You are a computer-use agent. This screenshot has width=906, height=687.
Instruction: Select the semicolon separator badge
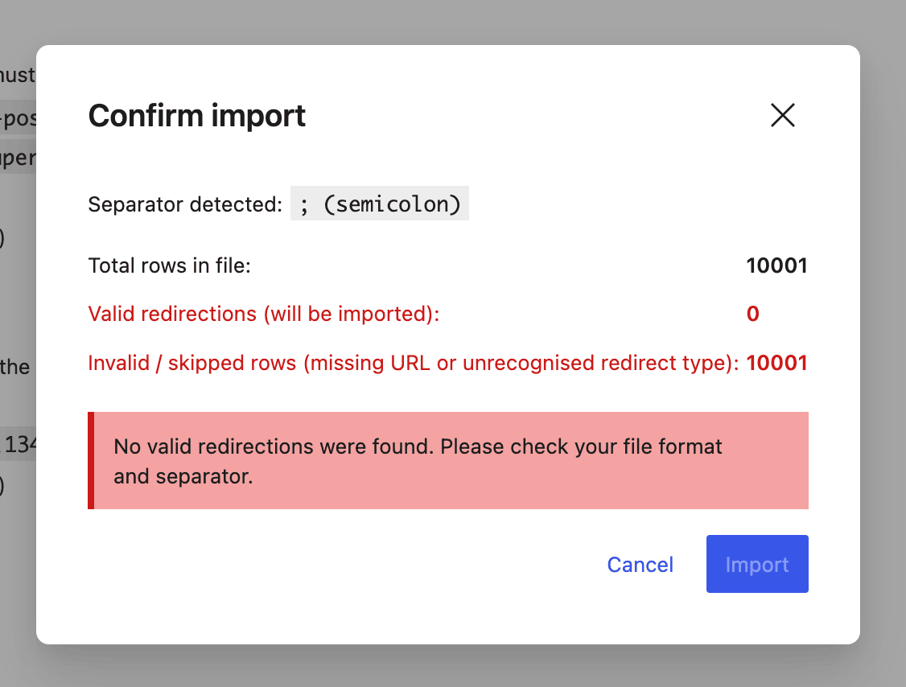[379, 203]
